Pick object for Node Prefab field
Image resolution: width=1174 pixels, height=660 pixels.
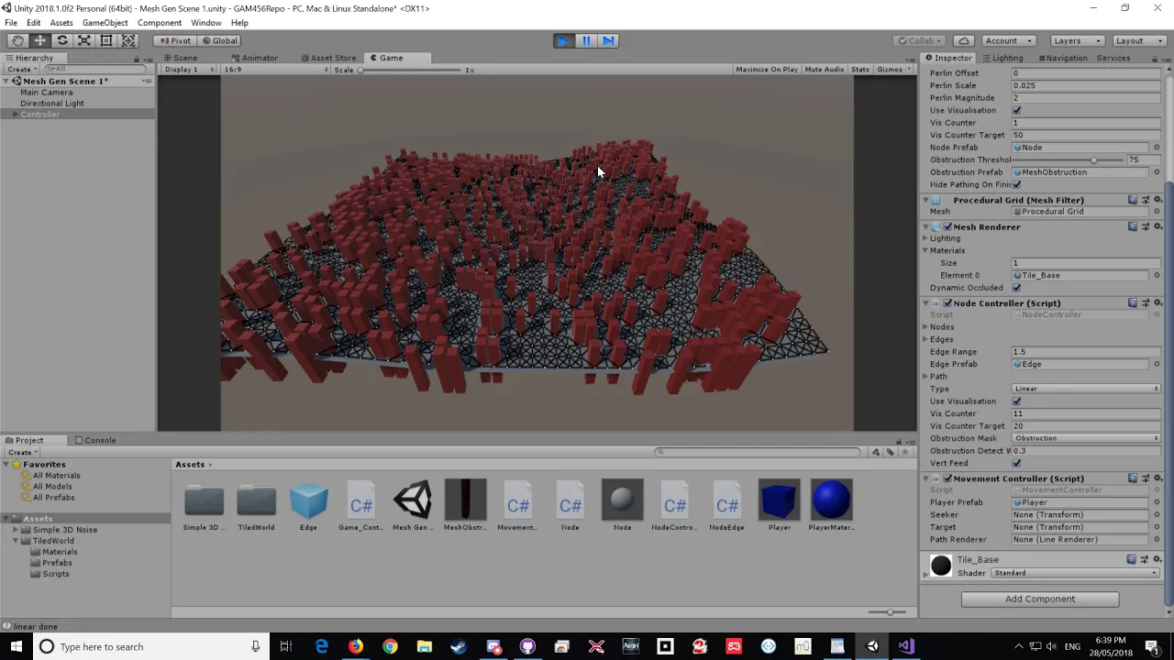click(1157, 148)
